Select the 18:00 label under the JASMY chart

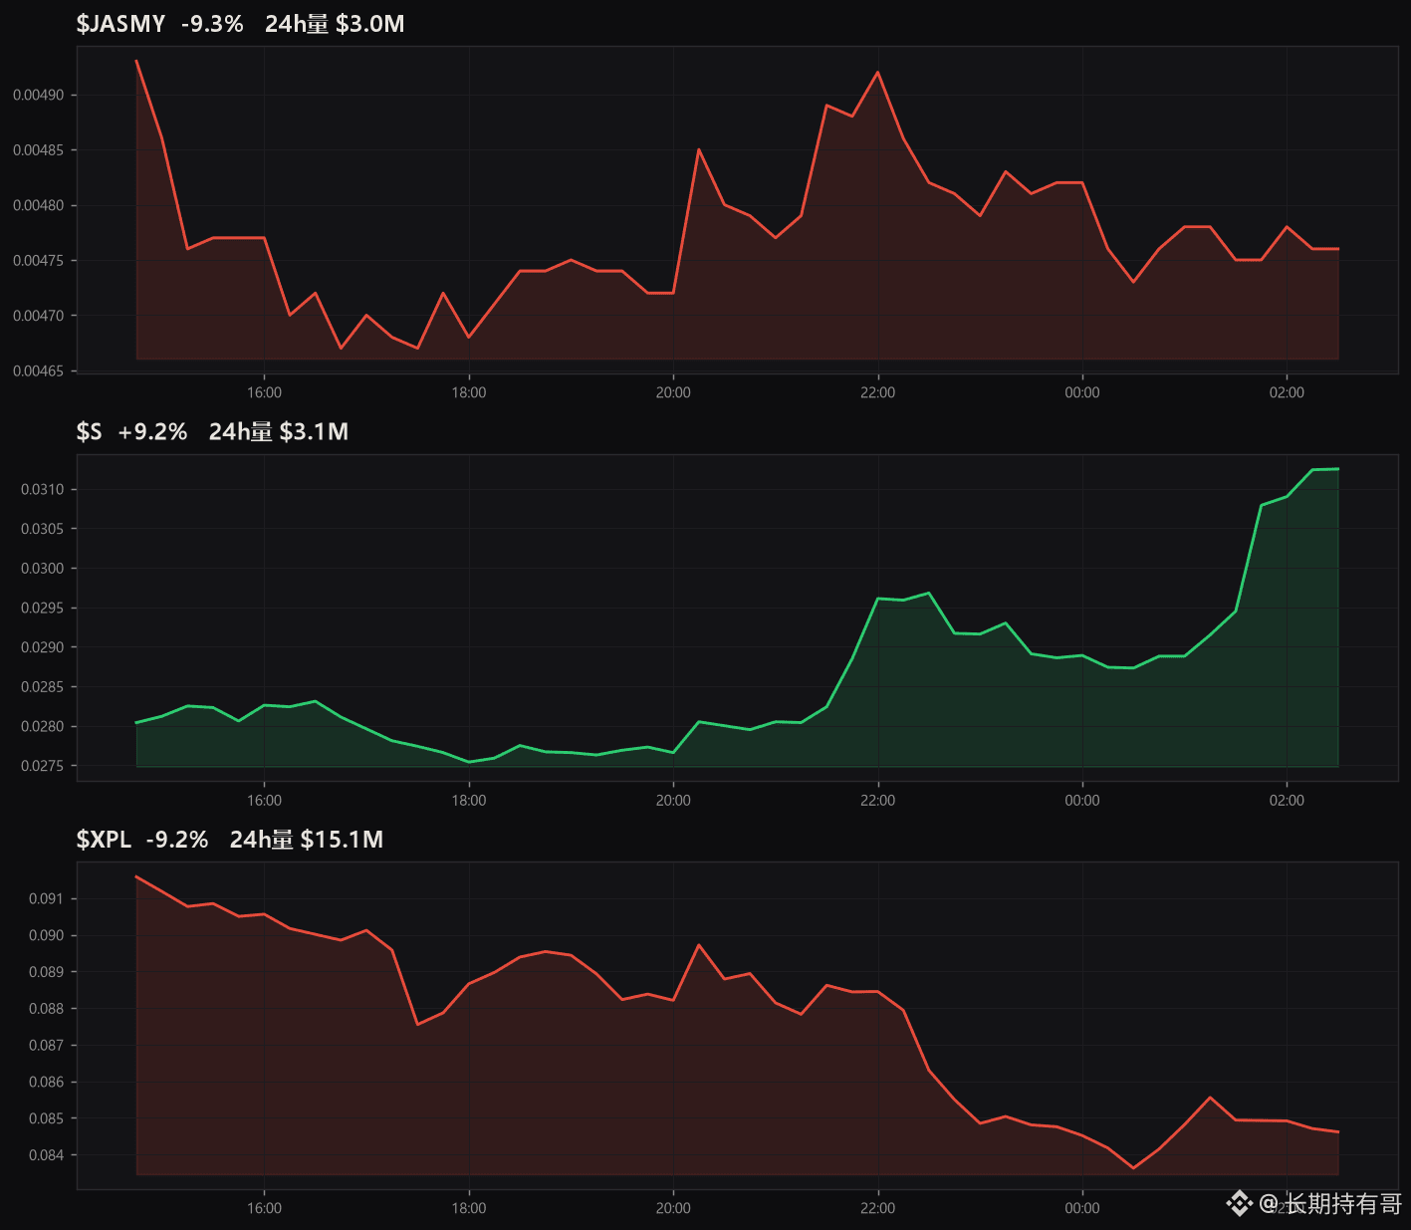click(469, 392)
